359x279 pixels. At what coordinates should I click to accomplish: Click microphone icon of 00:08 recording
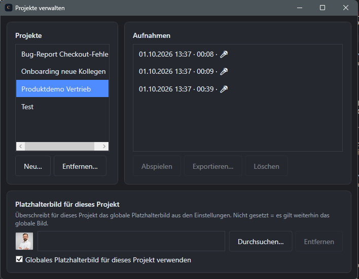tap(224, 54)
